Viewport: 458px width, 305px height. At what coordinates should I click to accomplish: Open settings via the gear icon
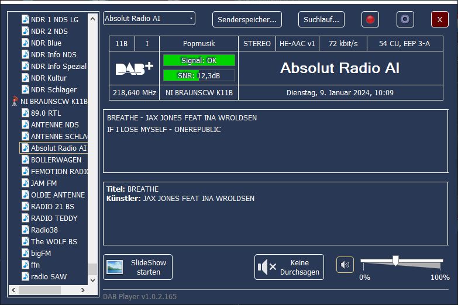click(405, 19)
